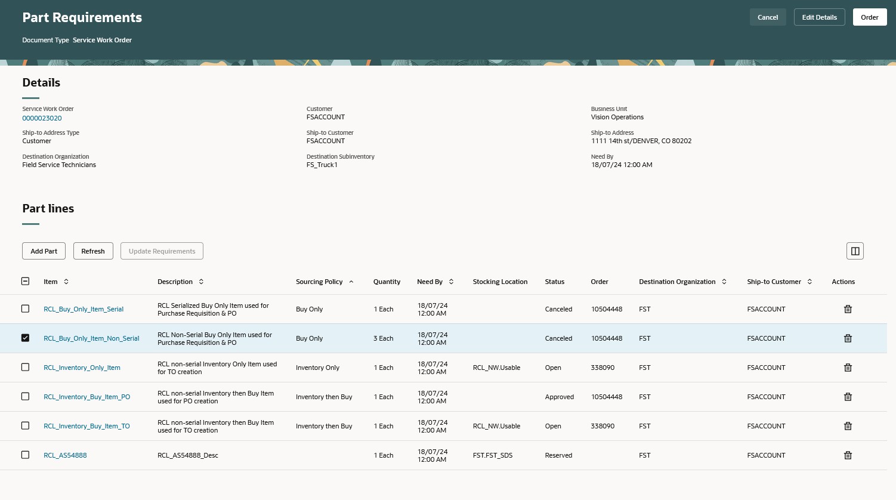The width and height of the screenshot is (896, 500).
Task: Click Update Requirements button
Action: coord(162,251)
